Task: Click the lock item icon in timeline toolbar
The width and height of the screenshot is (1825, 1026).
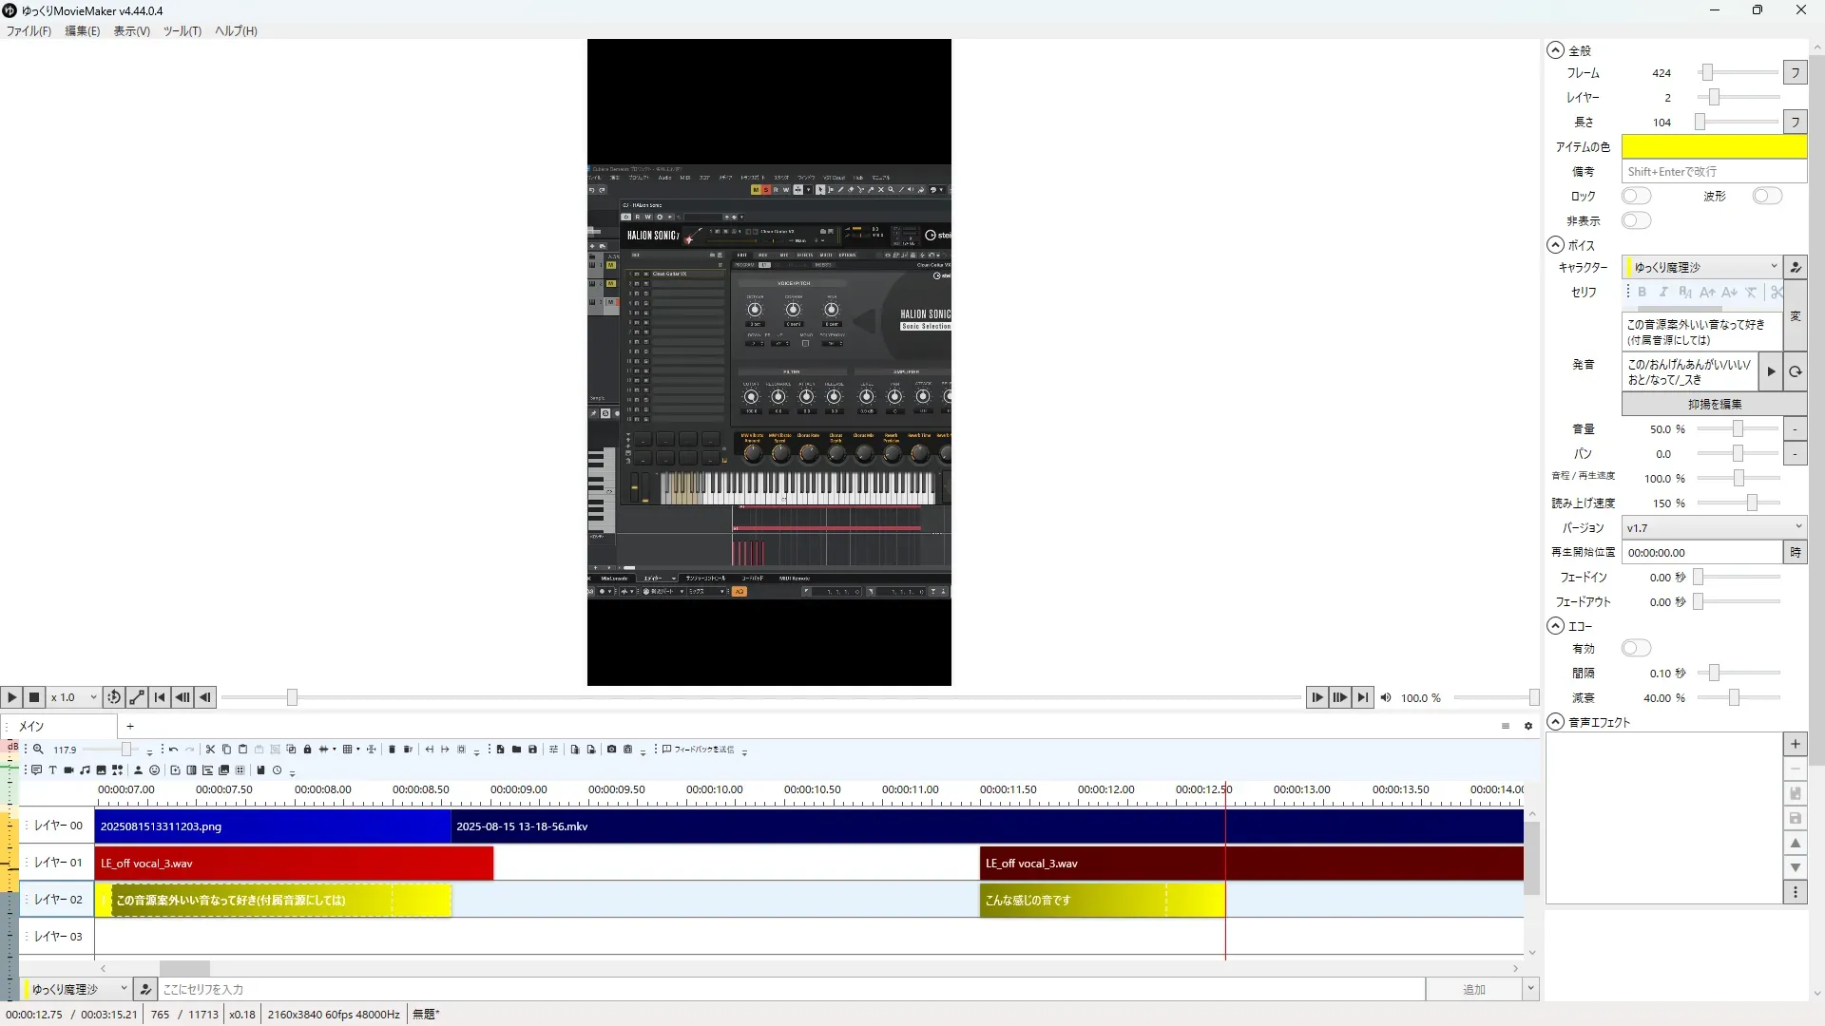Action: 307,750
